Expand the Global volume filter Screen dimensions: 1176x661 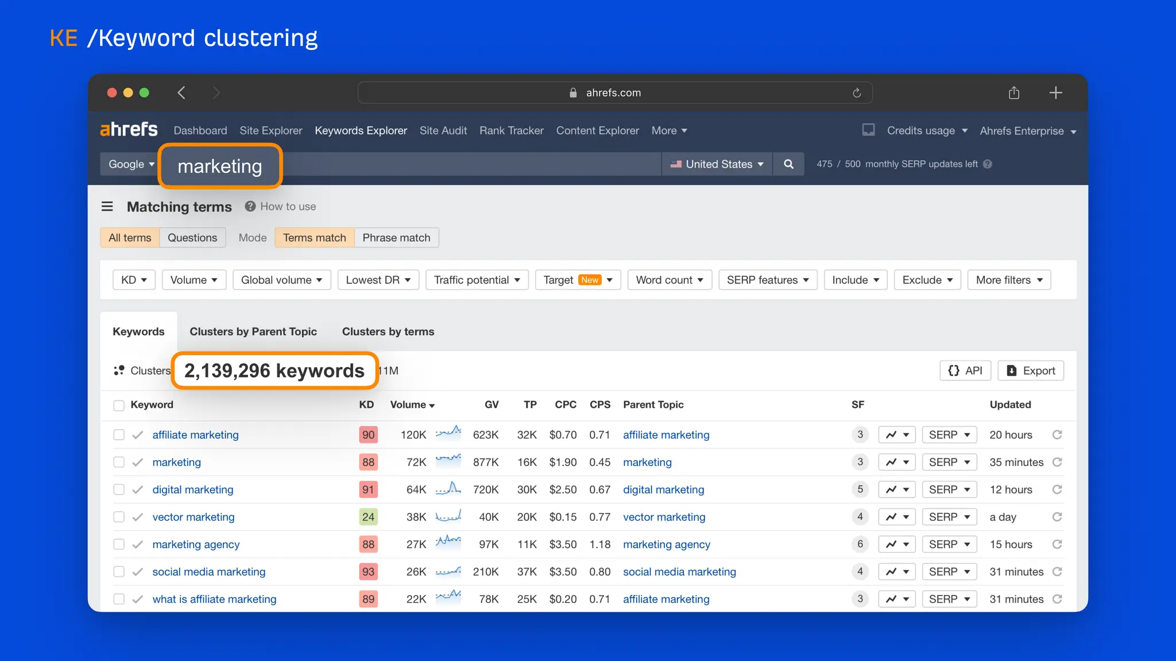[x=281, y=280]
